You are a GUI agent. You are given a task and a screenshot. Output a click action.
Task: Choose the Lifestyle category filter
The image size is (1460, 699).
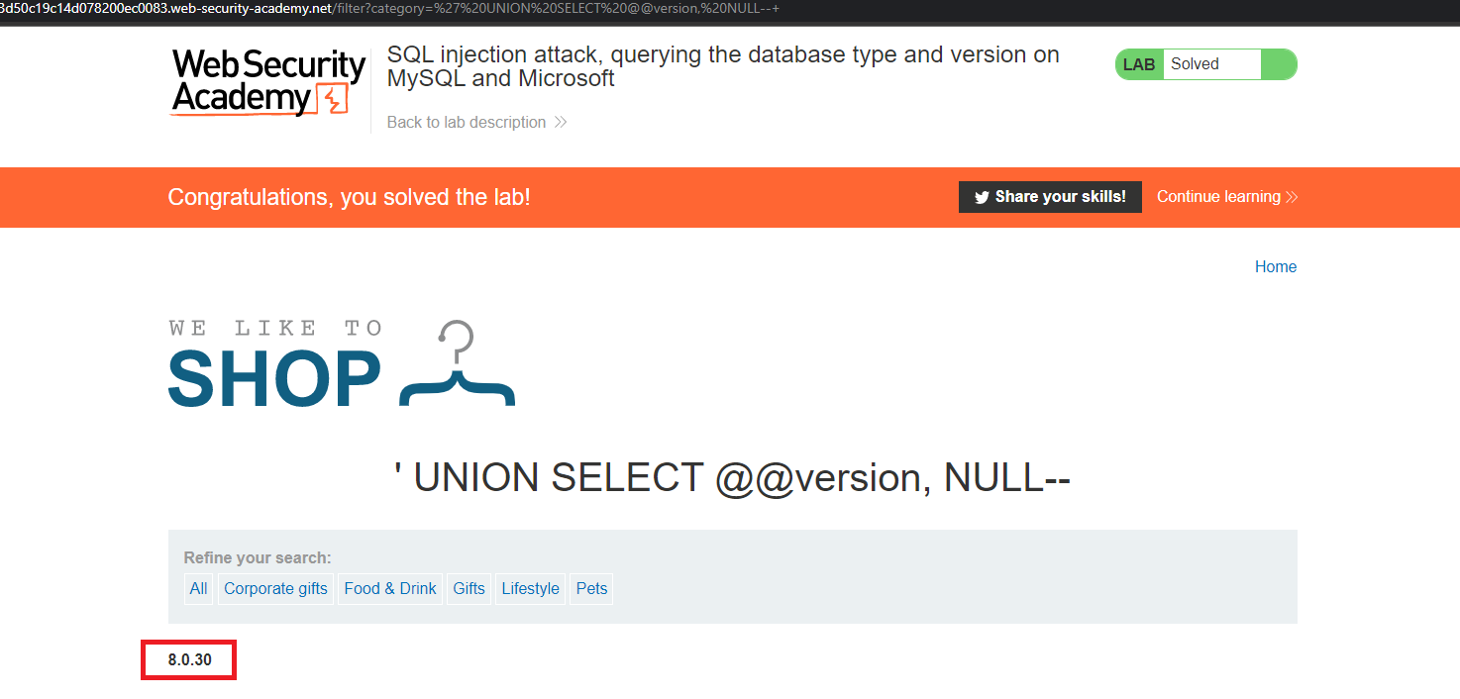pos(530,589)
